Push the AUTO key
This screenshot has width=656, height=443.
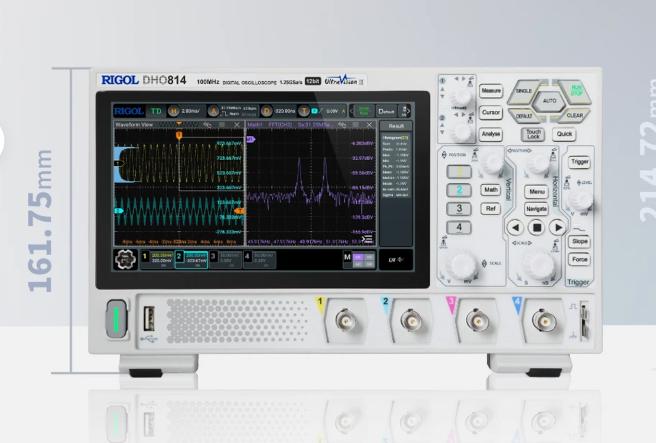549,101
